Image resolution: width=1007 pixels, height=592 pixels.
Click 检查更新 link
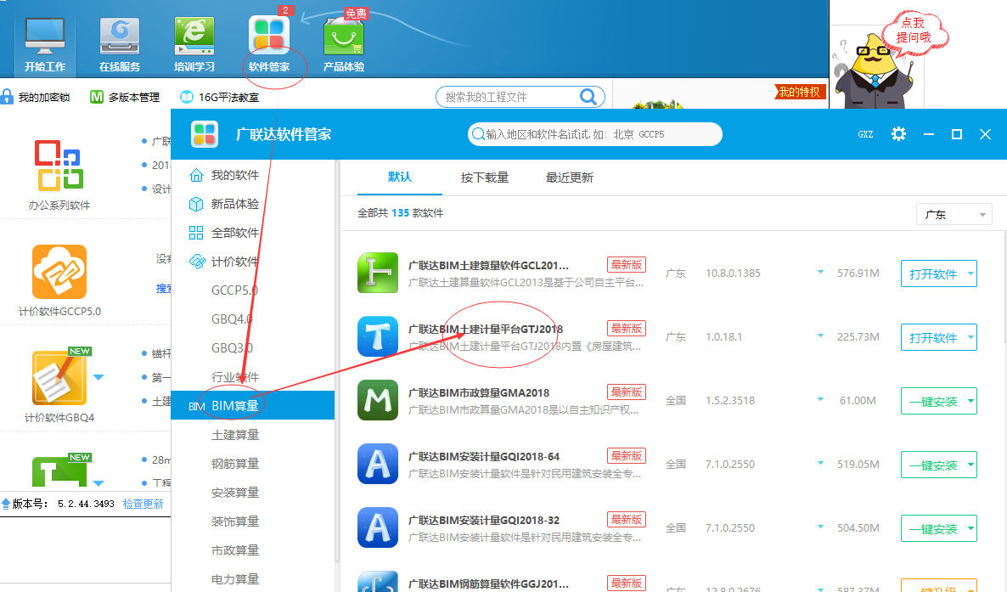[x=143, y=504]
